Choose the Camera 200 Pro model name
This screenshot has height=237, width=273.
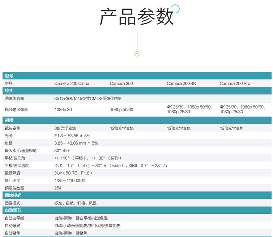tap(235, 83)
